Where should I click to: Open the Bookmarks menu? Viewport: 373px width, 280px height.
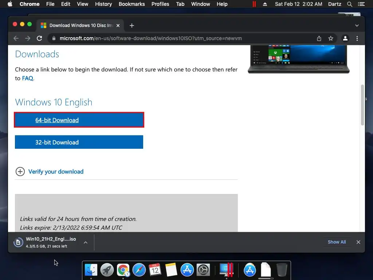coord(132,4)
